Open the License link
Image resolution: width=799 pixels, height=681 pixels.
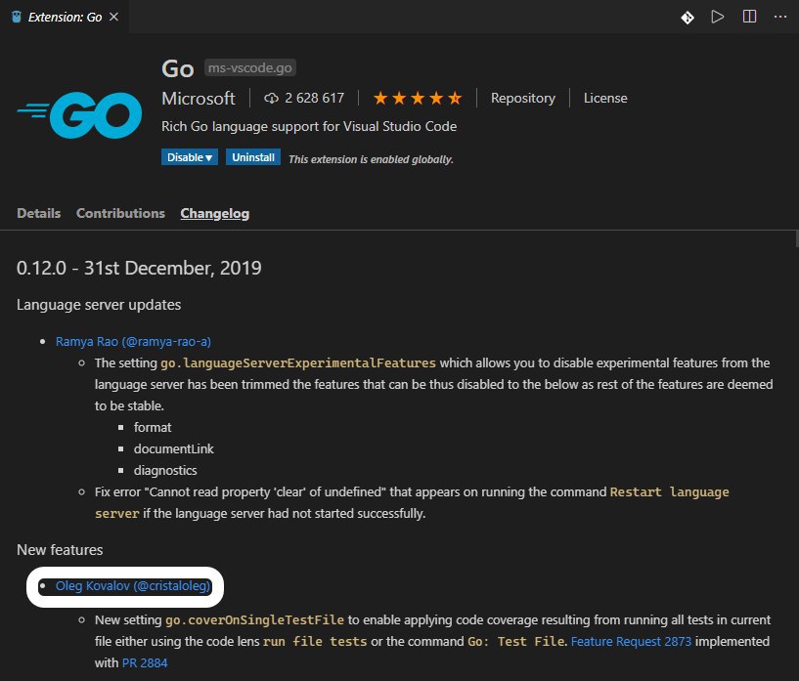point(605,98)
